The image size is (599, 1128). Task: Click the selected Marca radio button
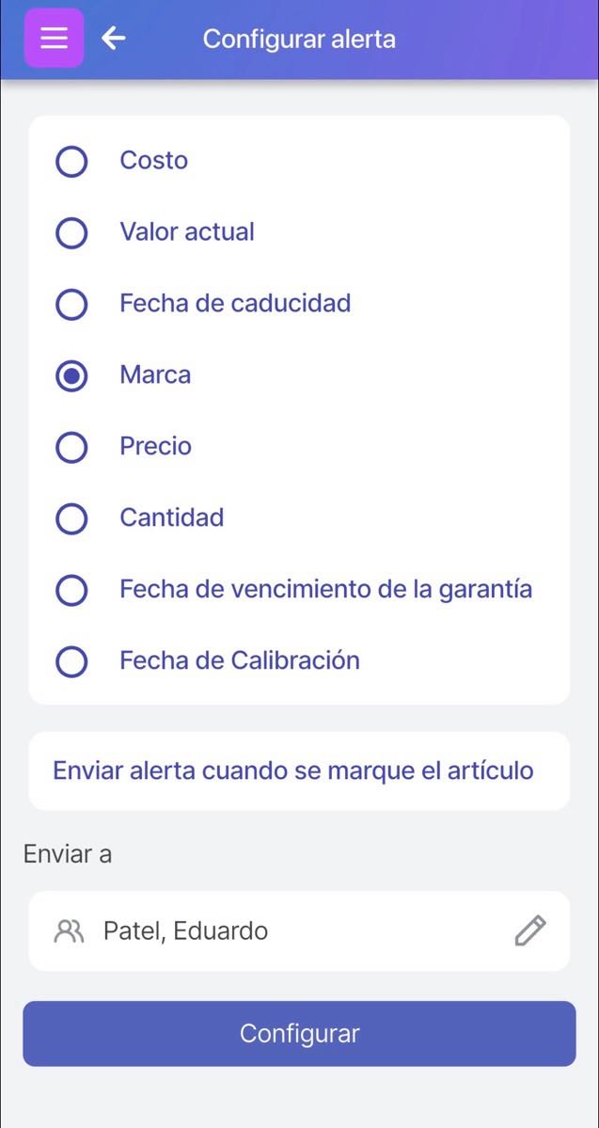[x=71, y=375]
